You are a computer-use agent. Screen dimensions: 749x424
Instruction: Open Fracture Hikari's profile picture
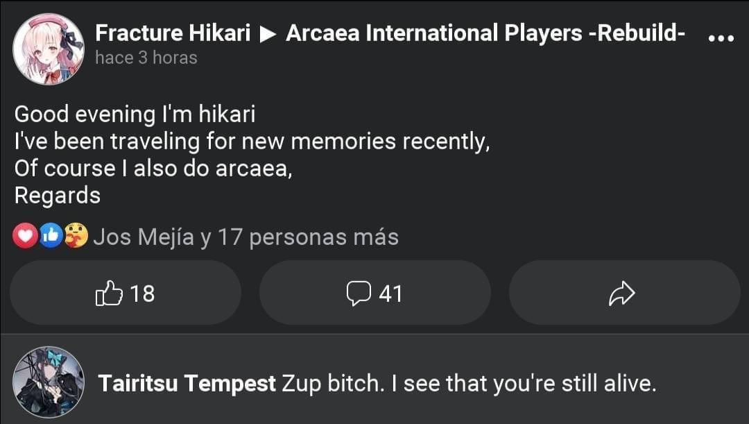click(x=49, y=49)
